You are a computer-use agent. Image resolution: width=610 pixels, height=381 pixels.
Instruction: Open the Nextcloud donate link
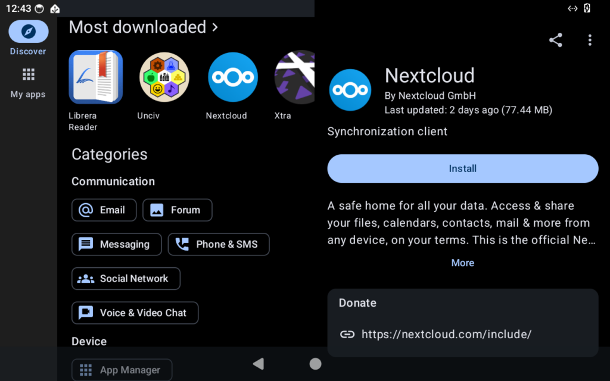tap(446, 335)
